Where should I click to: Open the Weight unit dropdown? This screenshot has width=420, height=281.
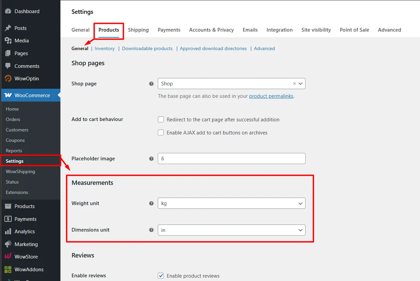[231, 203]
